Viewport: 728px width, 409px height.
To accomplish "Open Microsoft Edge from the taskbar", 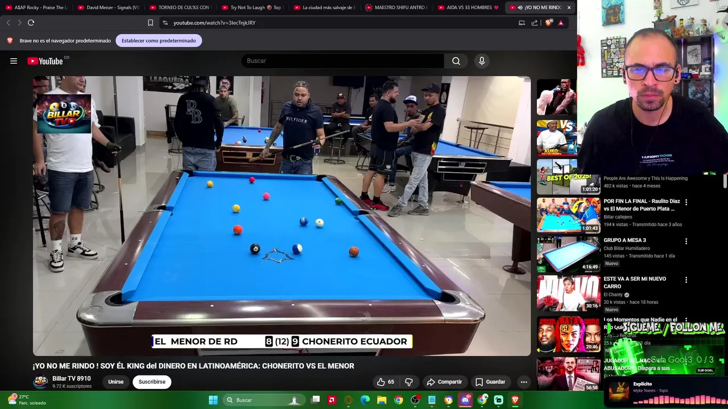I will [365, 400].
